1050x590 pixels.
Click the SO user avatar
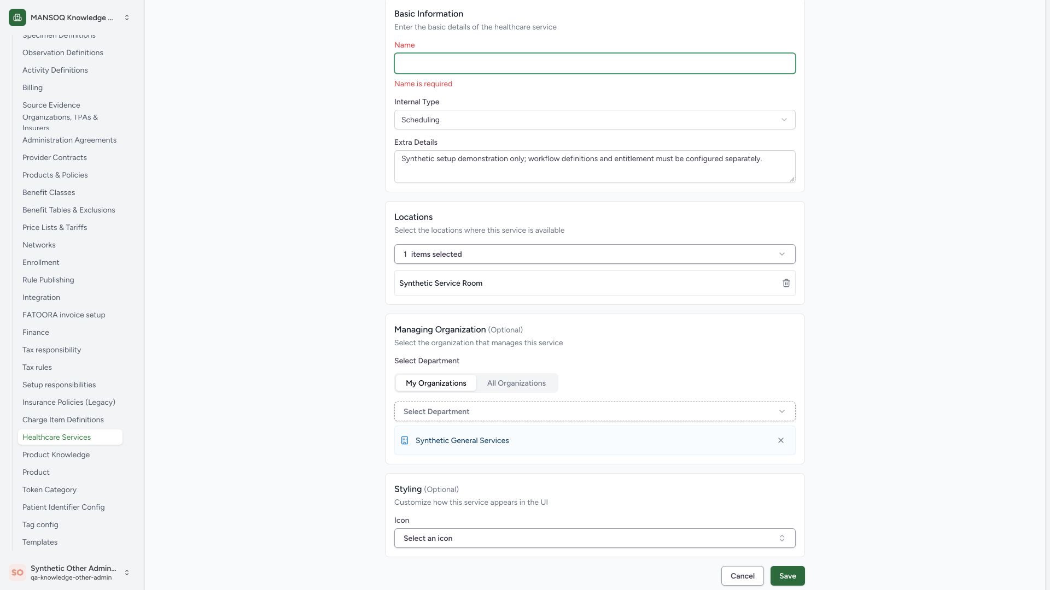click(x=17, y=573)
